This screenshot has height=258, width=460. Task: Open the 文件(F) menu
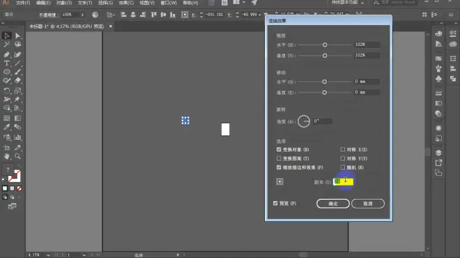(23, 3)
